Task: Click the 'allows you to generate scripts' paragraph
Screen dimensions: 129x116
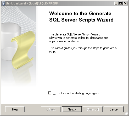Action: coord(79,38)
